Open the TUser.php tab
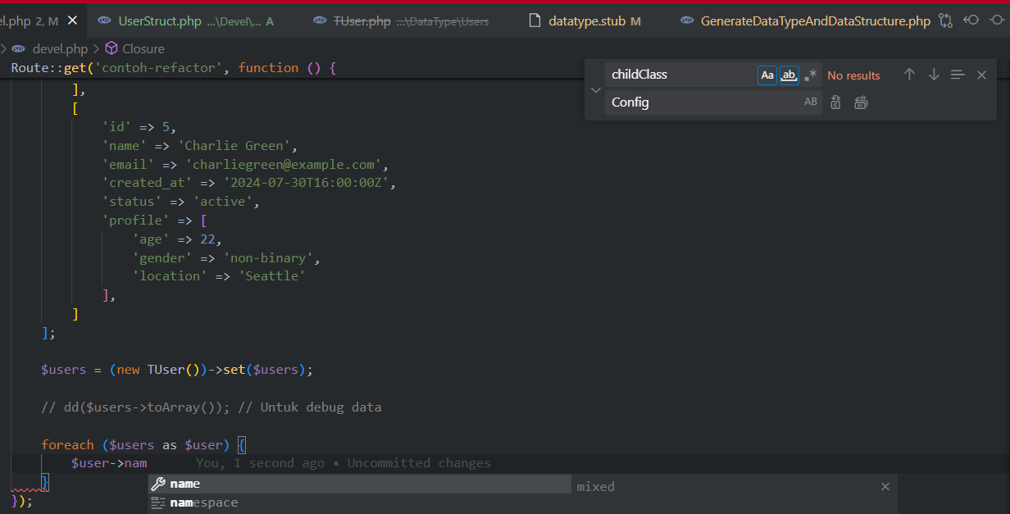The image size is (1010, 514). [362, 21]
